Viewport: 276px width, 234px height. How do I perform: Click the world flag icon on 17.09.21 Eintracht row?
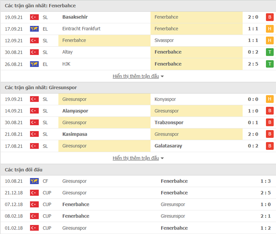coord(34,29)
